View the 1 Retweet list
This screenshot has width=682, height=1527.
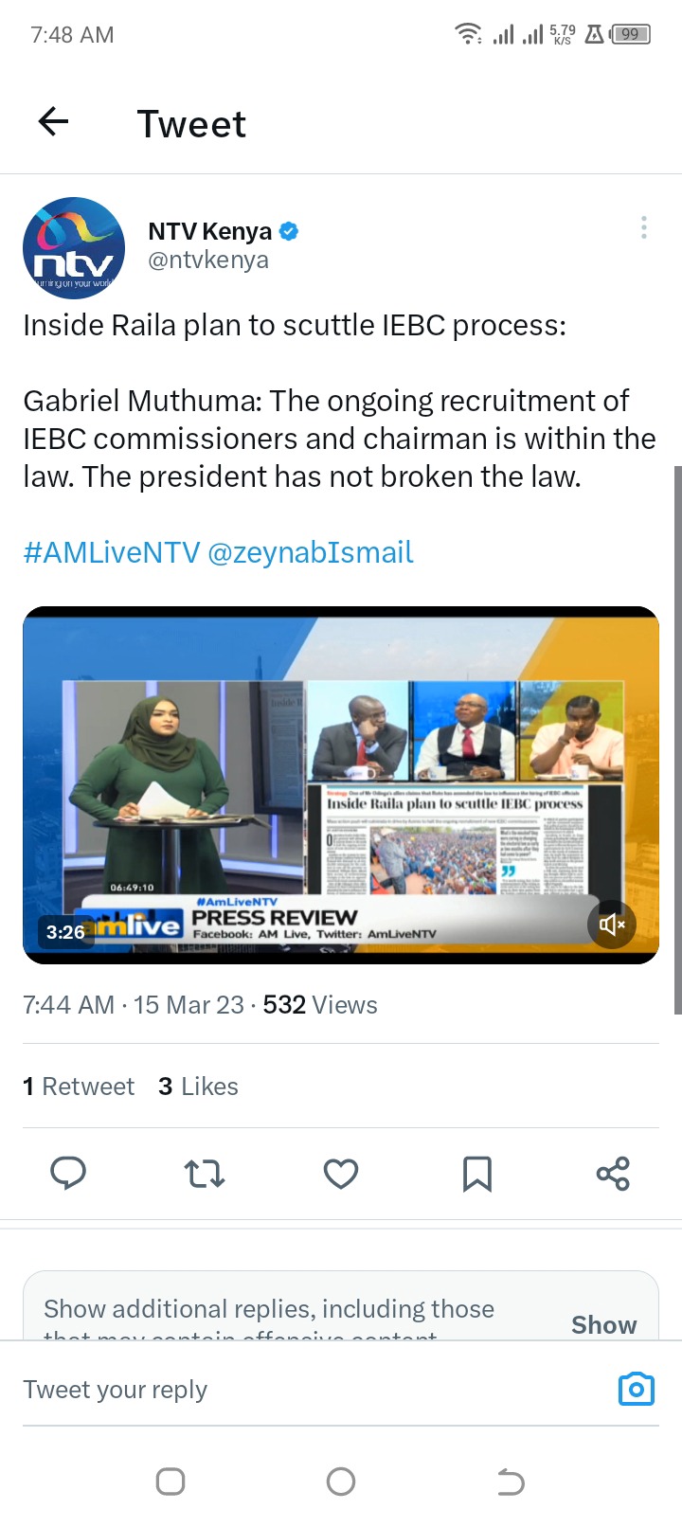tap(79, 1087)
